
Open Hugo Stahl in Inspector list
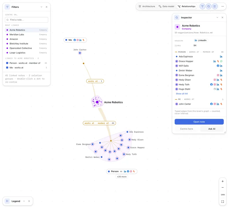click(199, 89)
